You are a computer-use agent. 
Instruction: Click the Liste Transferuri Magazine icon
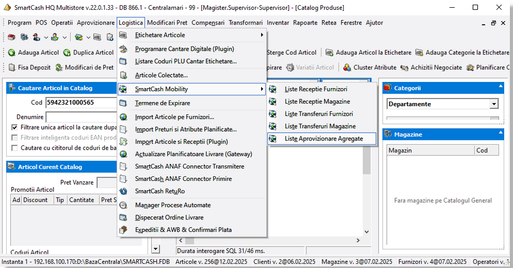pos(273,126)
